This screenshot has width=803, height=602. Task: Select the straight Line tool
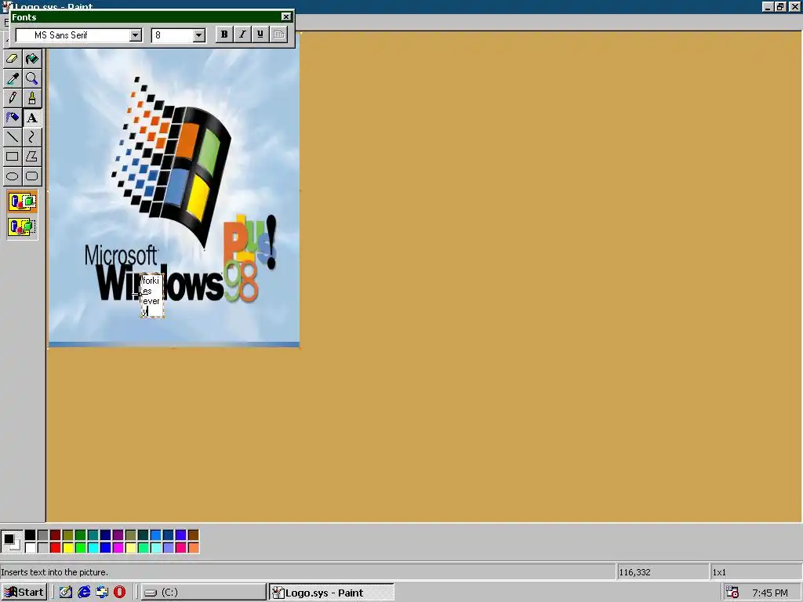[x=13, y=137]
